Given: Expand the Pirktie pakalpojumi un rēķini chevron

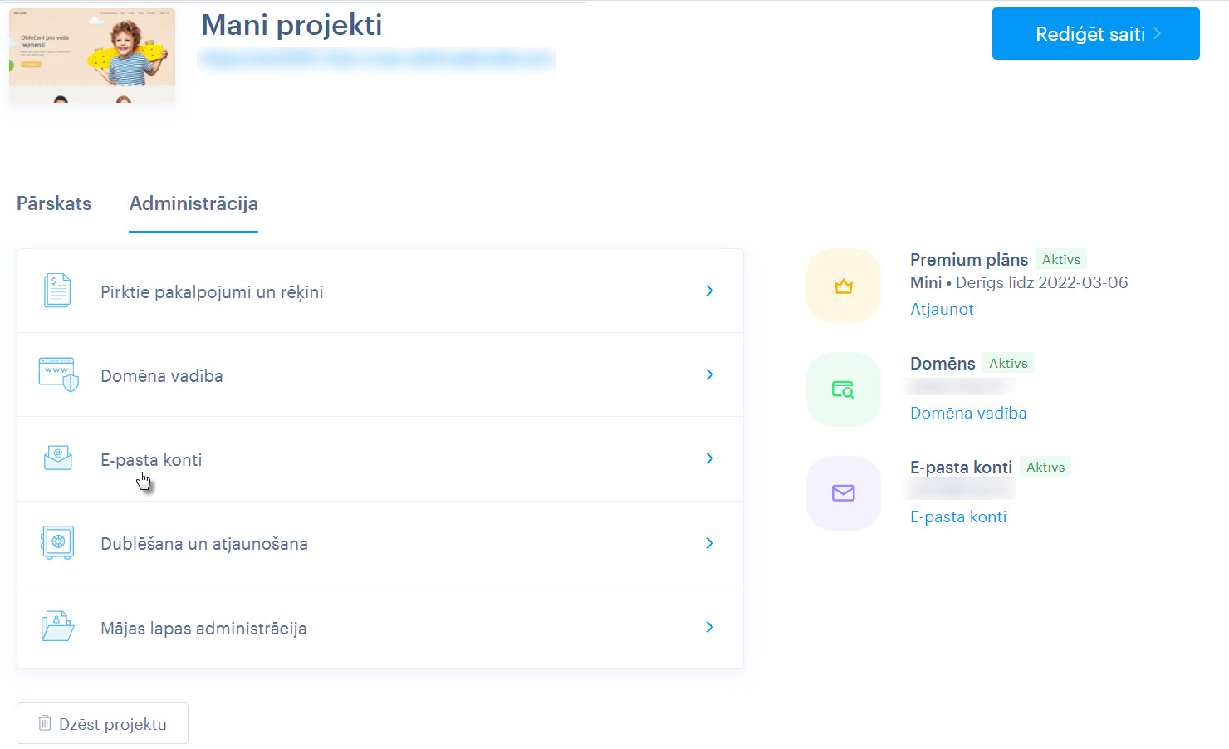Looking at the screenshot, I should 709,291.
